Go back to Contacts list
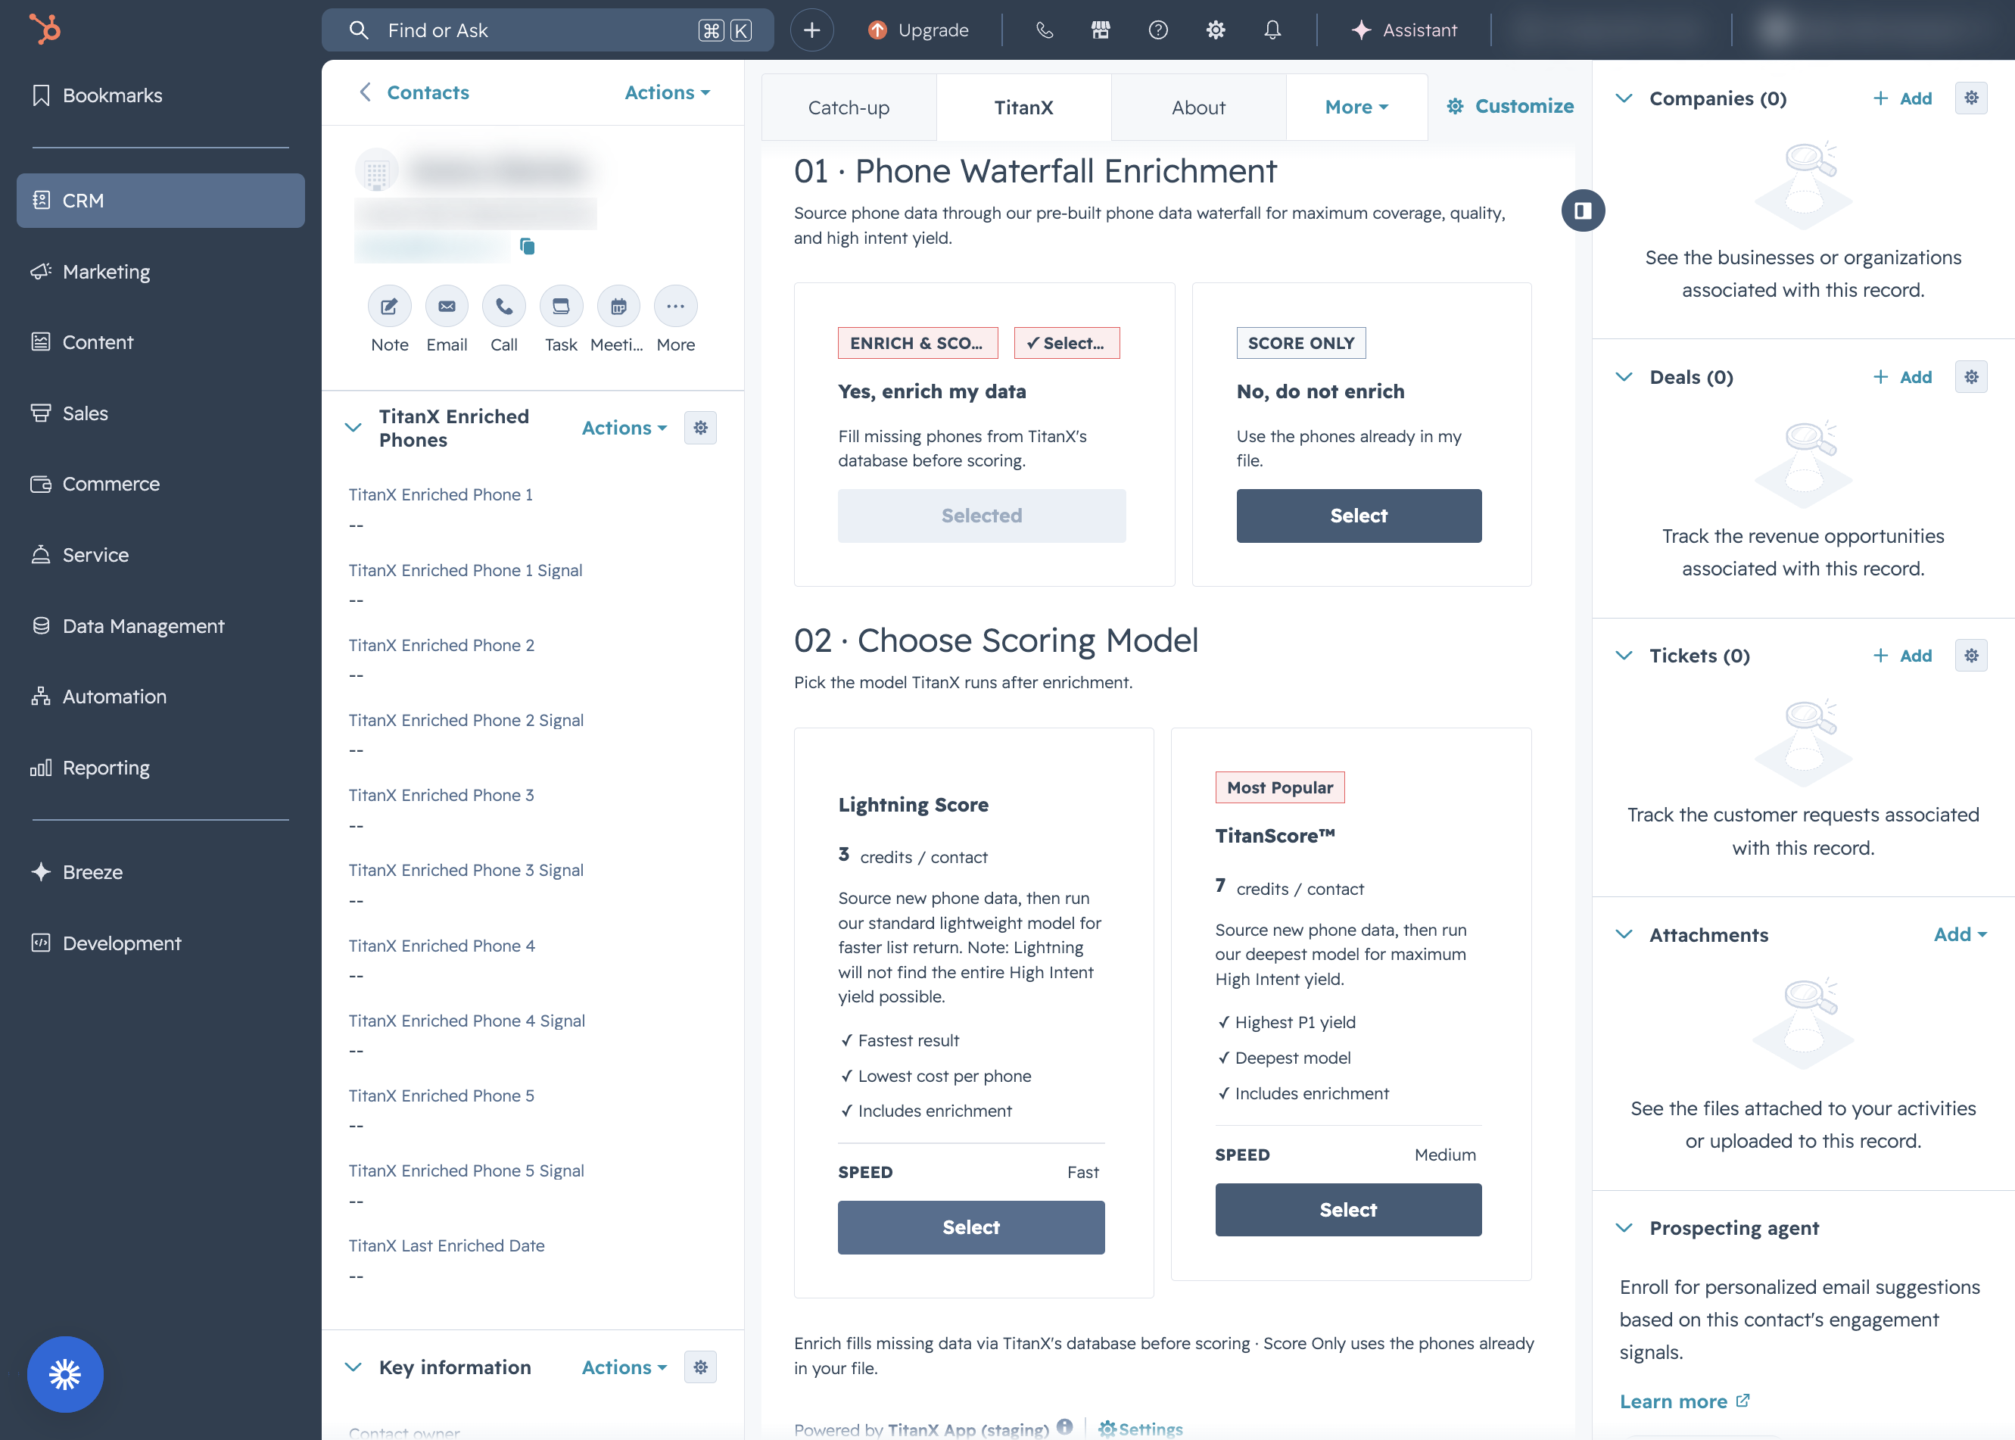The image size is (2015, 1440). tap(414, 92)
